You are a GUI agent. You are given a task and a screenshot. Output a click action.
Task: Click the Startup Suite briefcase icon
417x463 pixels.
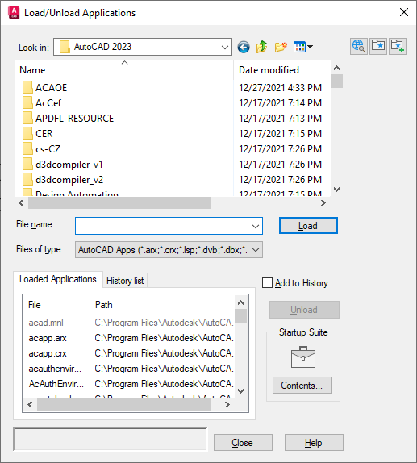[303, 357]
